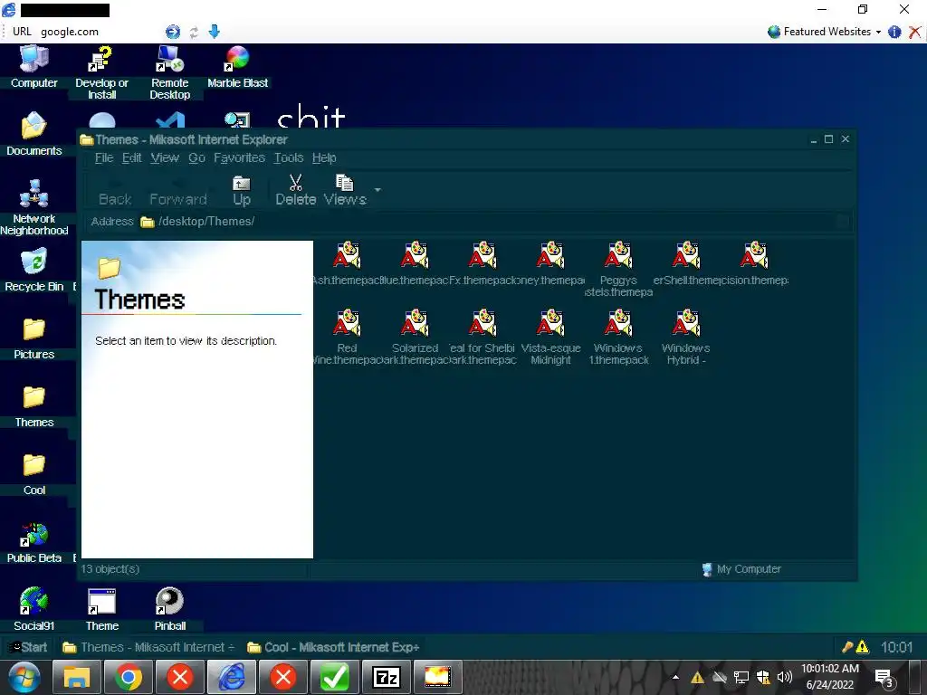The image size is (927, 695).
Task: Open the Edit menu
Action: 132,157
